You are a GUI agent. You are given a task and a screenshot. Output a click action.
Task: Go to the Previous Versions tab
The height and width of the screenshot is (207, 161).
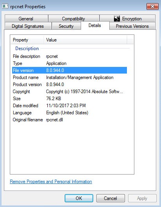coord(132,26)
